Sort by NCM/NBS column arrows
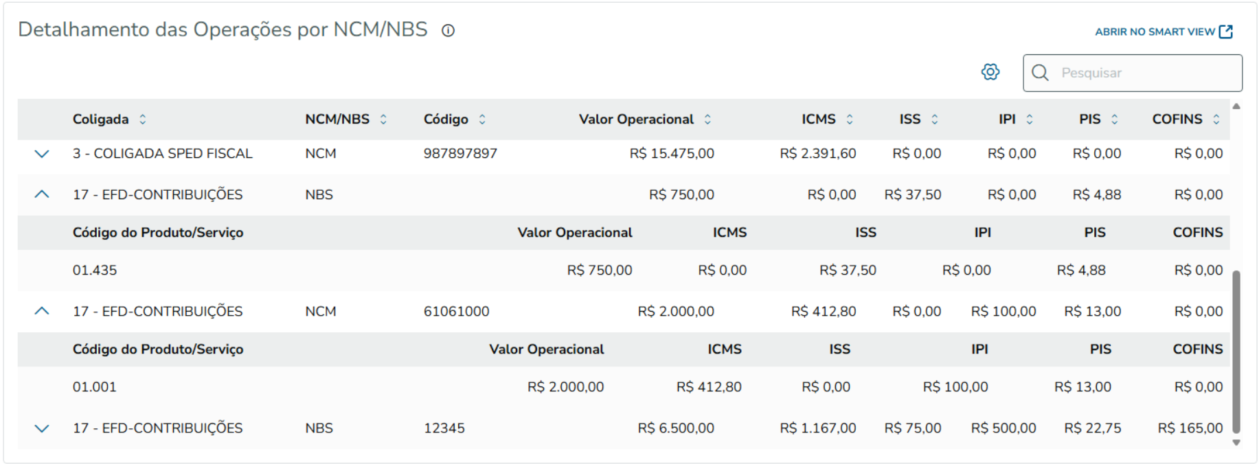Image resolution: width=1259 pixels, height=464 pixels. (383, 119)
